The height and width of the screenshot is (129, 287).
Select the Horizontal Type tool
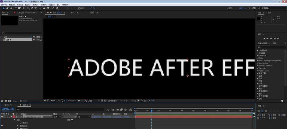[36, 8]
